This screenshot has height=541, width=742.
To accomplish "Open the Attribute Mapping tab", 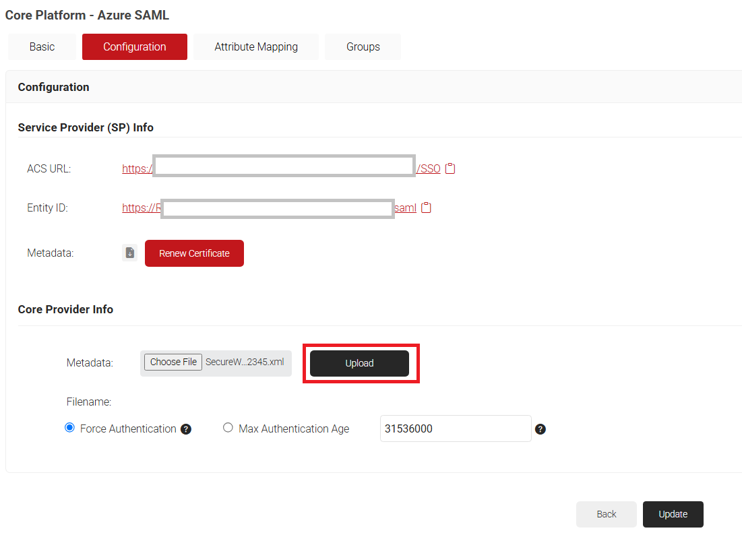I will pos(256,47).
